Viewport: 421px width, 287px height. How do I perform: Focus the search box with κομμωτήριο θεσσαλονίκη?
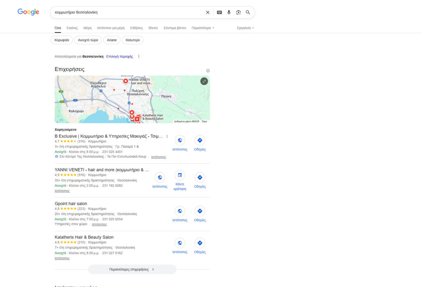[x=129, y=12]
